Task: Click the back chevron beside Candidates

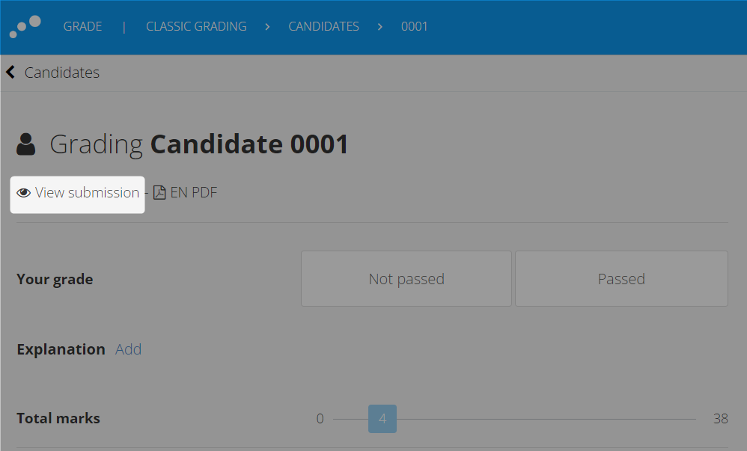Action: (x=10, y=73)
